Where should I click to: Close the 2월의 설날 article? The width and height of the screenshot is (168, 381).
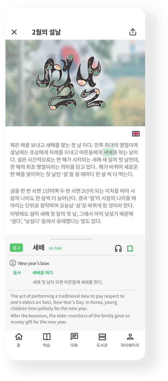[x=14, y=32]
